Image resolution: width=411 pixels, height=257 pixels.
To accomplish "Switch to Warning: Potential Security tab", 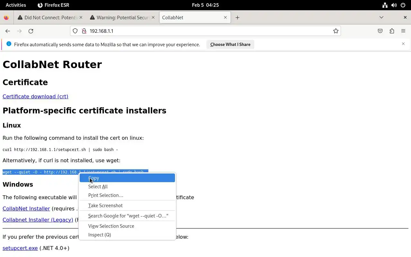I will (122, 18).
